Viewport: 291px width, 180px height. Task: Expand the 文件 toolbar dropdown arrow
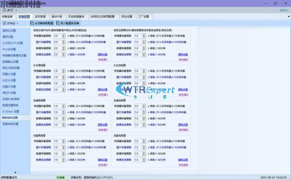click(17, 23)
